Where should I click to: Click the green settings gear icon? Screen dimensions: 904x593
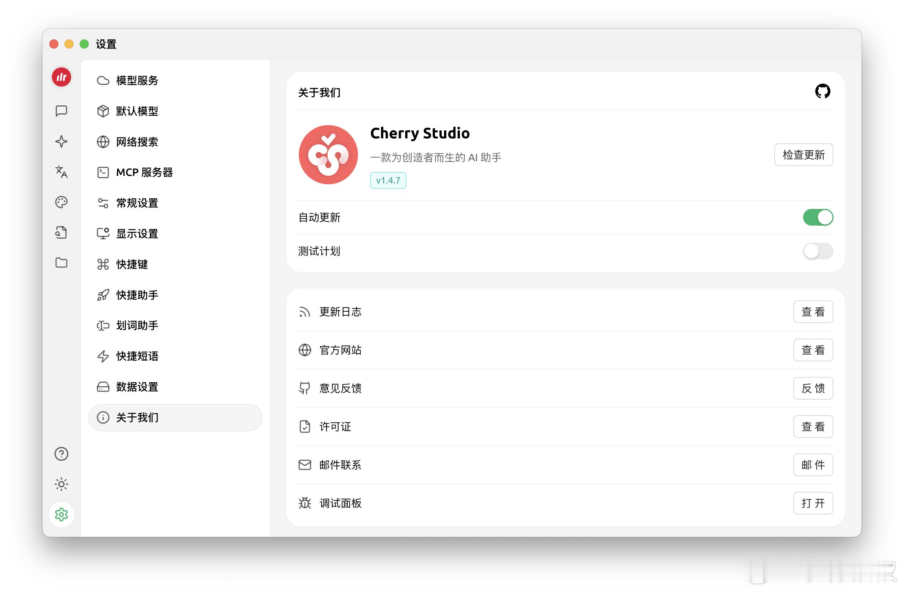point(61,515)
